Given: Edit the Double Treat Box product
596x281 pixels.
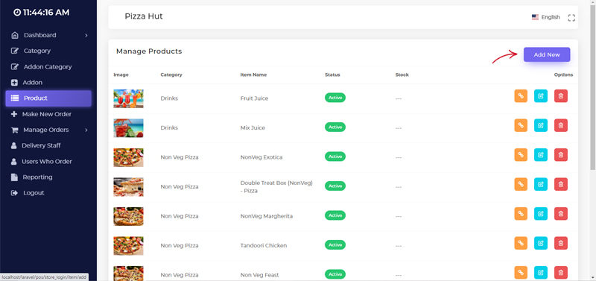Looking at the screenshot, I should pyautogui.click(x=541, y=184).
